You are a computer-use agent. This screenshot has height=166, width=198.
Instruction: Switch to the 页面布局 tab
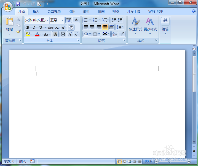pyautogui.click(x=54, y=12)
